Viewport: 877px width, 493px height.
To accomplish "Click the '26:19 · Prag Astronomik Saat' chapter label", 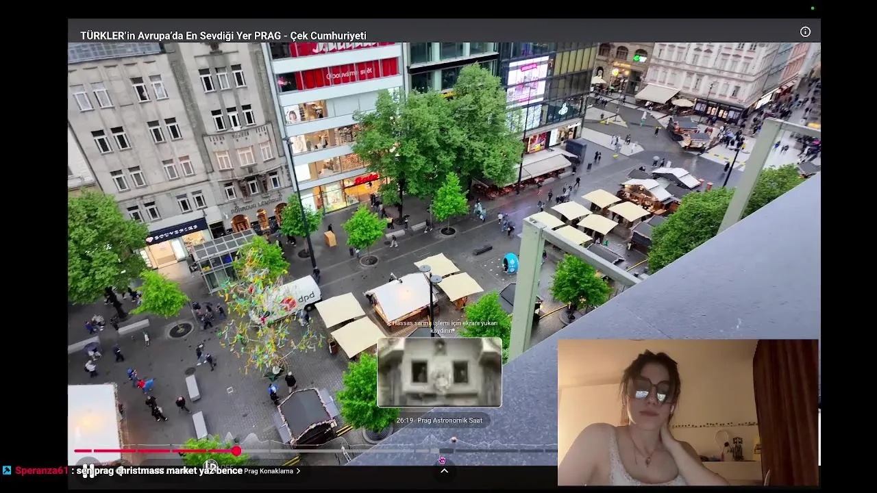I will point(439,420).
